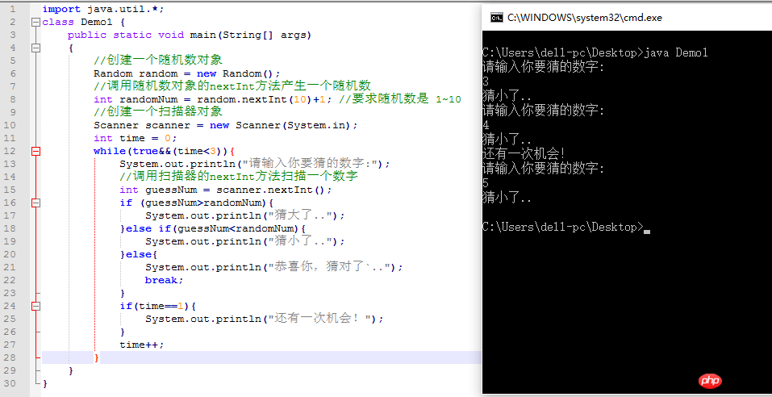This screenshot has height=397, width=772.
Task: Collapse the while loop fold on line 12
Action: point(35,151)
